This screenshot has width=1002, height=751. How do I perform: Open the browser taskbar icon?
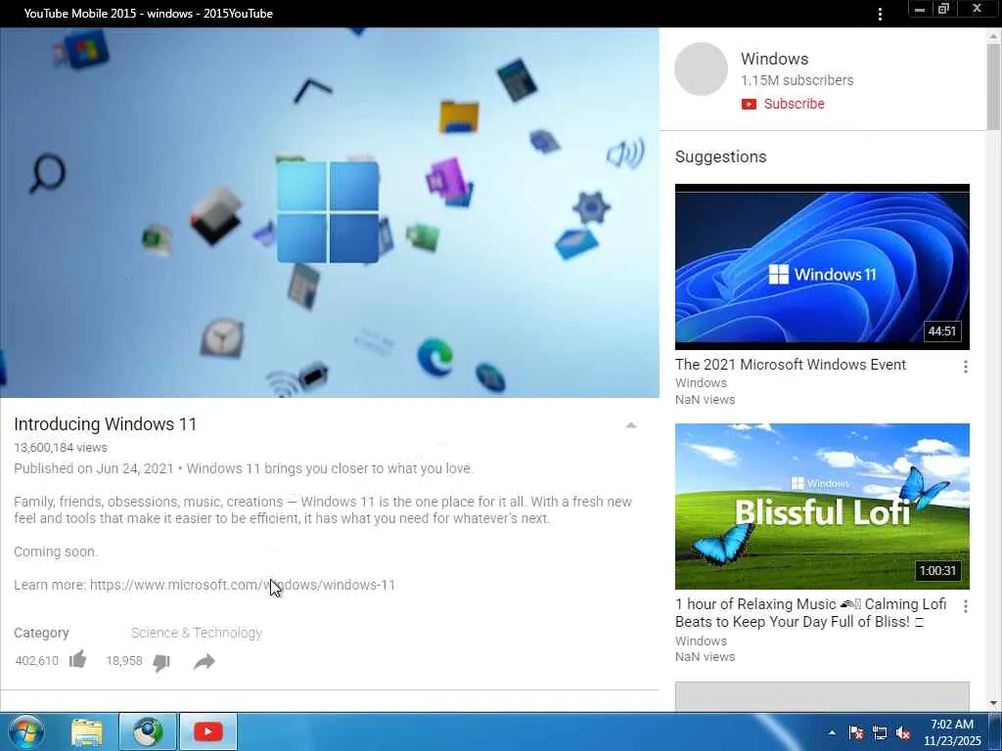pos(148,731)
